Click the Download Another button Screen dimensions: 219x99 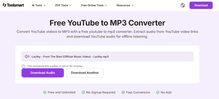point(85,73)
